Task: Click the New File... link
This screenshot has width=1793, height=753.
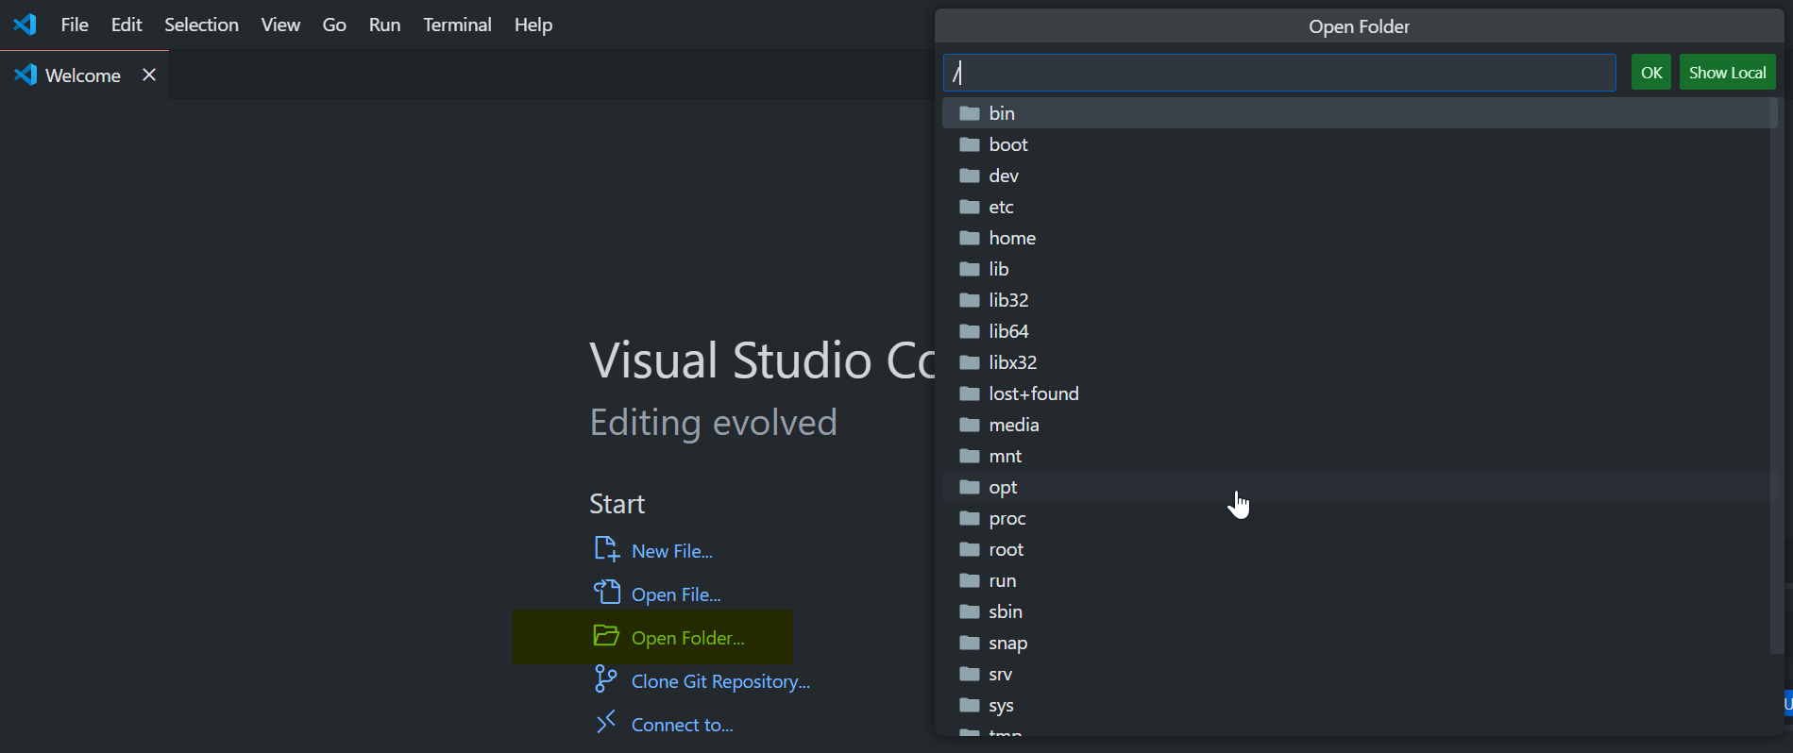Action: pyautogui.click(x=672, y=551)
